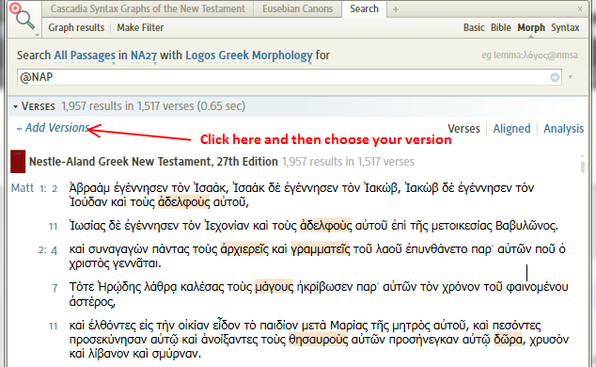Click highlighted word ἀρχιερεῖς
The height and width of the screenshot is (367, 596).
click(244, 249)
